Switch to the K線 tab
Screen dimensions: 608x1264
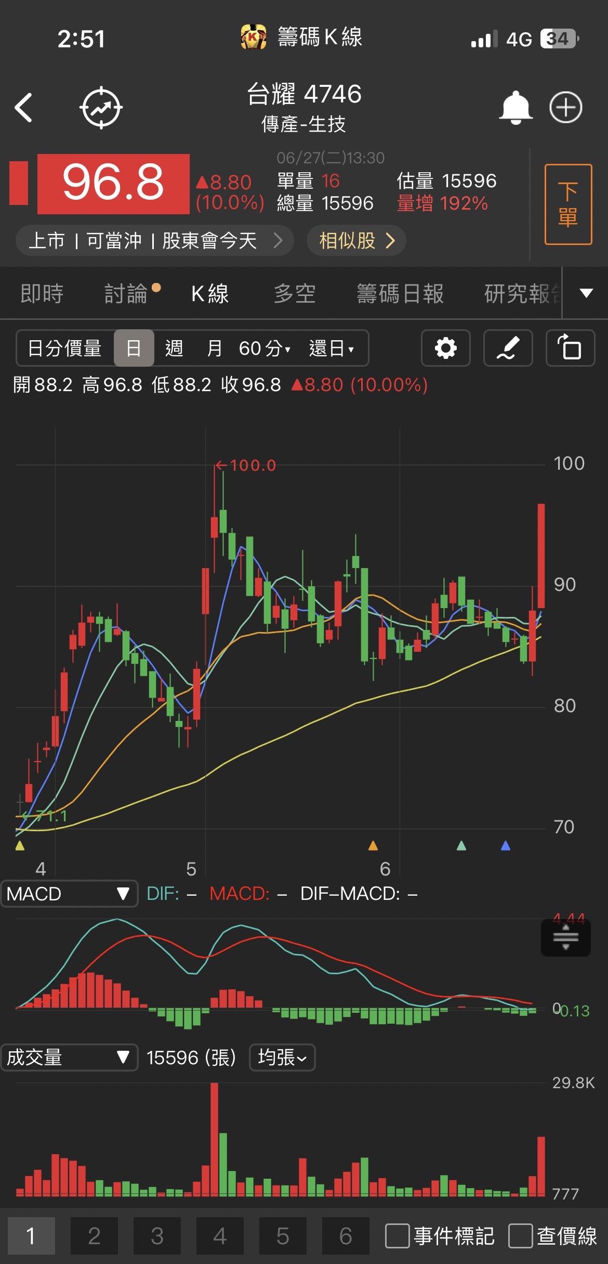210,293
